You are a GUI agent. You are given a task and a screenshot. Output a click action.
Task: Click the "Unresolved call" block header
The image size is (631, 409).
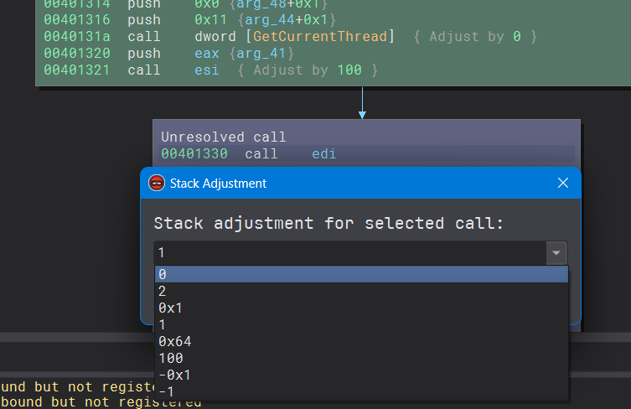coord(224,137)
